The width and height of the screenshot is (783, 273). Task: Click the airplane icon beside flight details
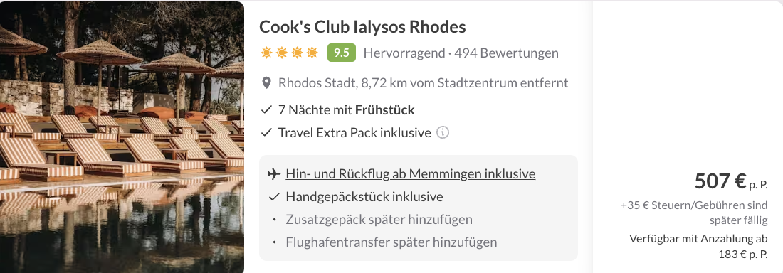tap(273, 174)
